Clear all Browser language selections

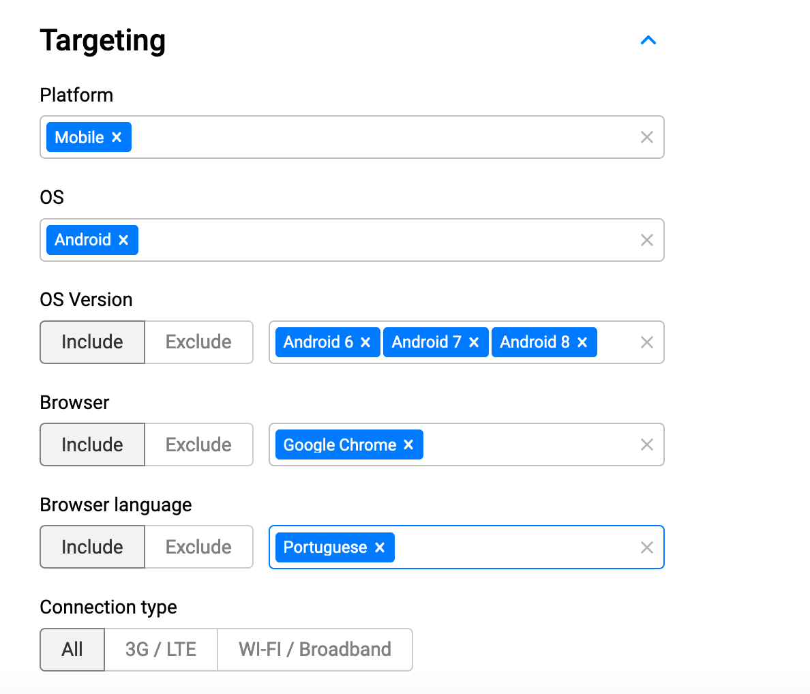click(647, 547)
